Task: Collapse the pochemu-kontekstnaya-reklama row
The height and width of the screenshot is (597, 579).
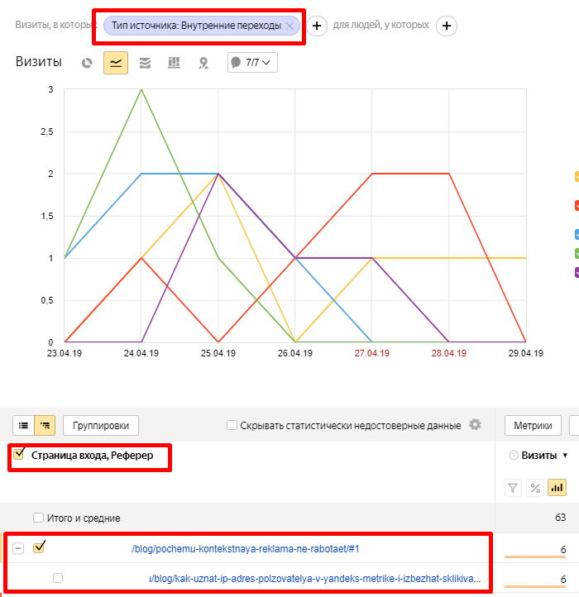Action: (x=18, y=548)
